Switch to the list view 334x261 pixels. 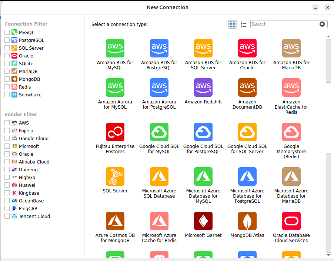pos(244,24)
